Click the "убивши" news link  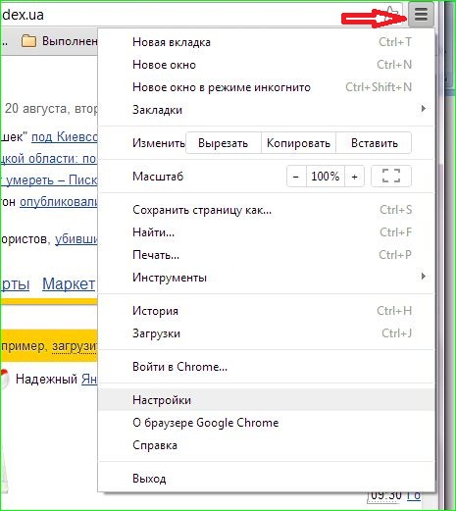click(76, 239)
